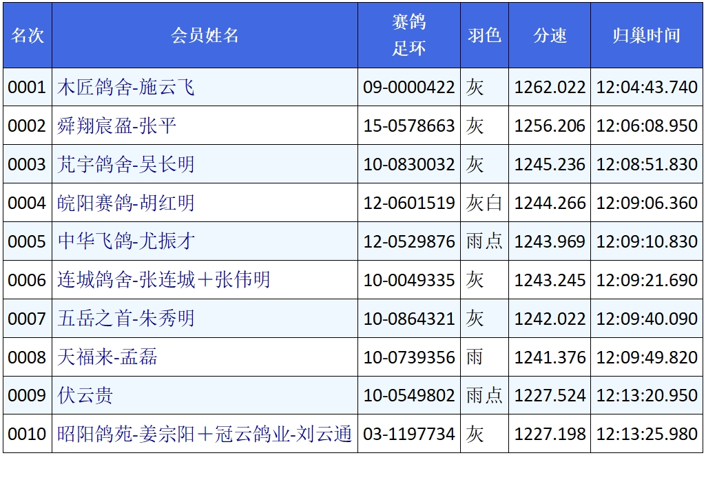Click the 归巢时间 column header
Screen dimensions: 706x480
click(x=647, y=35)
